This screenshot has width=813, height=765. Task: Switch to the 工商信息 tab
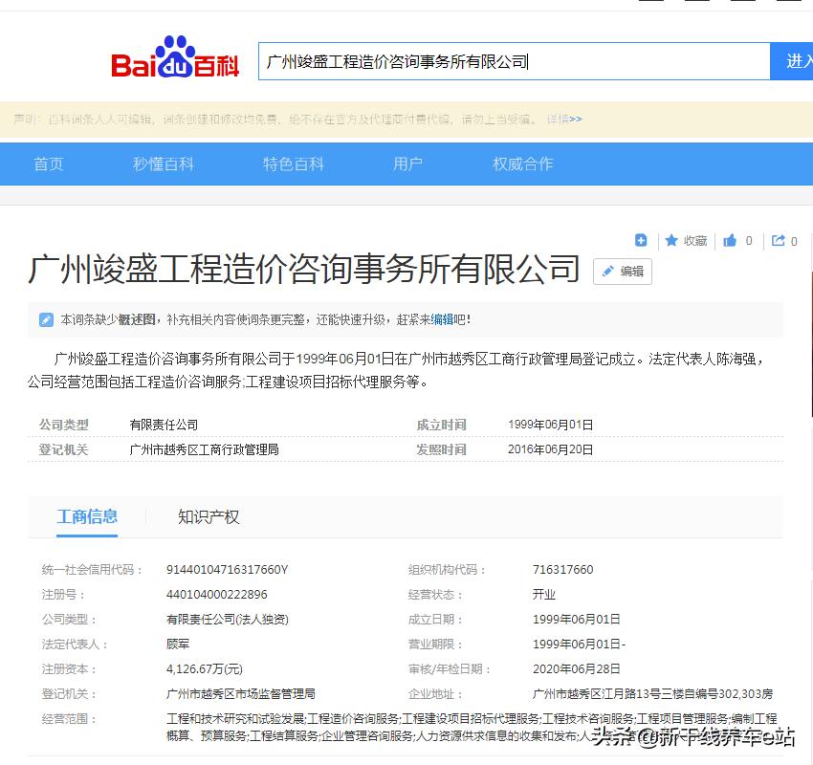coord(87,516)
